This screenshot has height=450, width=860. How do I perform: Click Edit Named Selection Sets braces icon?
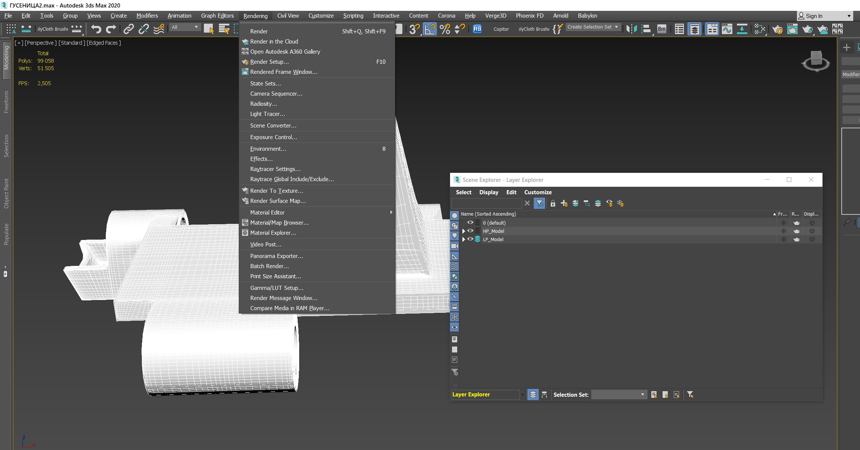558,29
